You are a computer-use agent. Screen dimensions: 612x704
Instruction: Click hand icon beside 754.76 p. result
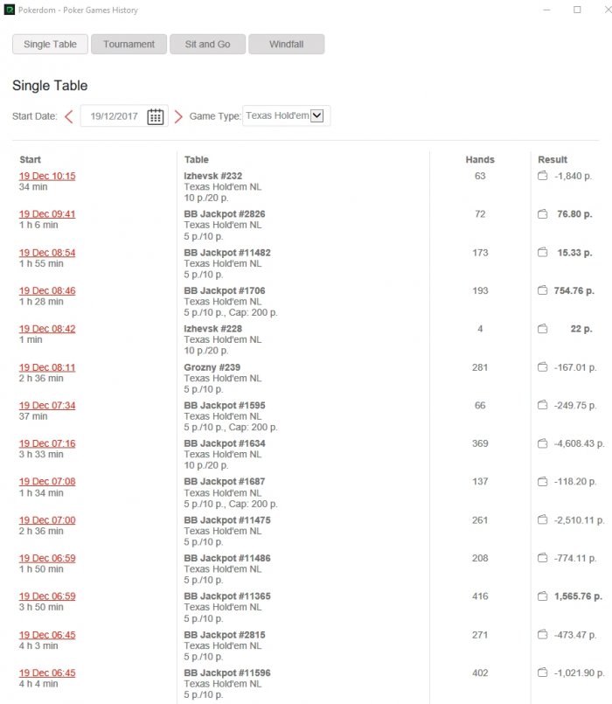pos(542,290)
